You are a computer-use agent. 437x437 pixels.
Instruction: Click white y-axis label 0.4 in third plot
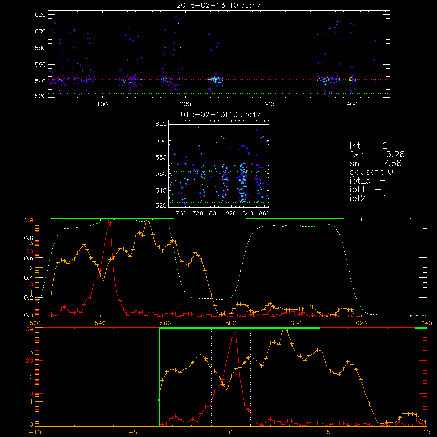29,277
